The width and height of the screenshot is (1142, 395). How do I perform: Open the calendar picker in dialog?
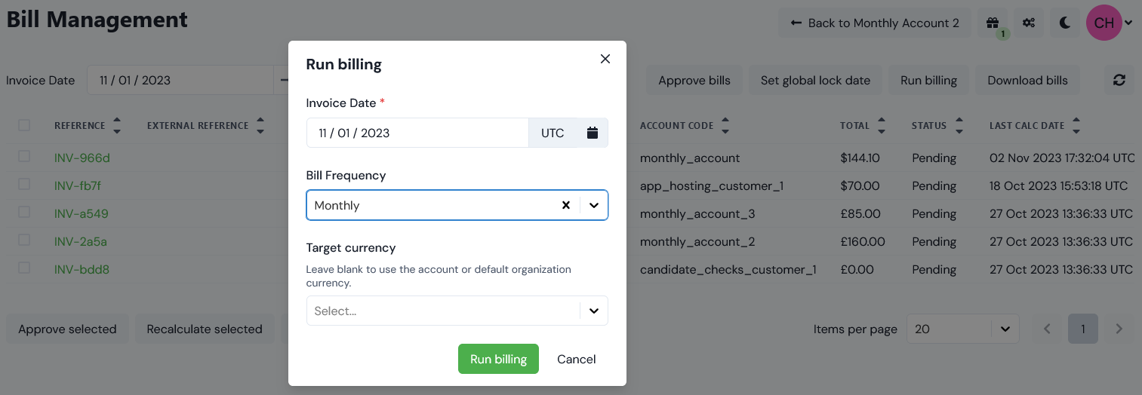593,133
